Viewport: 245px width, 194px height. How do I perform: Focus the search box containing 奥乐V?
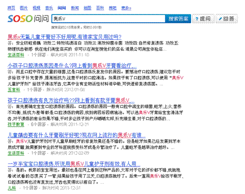[x=109, y=19]
